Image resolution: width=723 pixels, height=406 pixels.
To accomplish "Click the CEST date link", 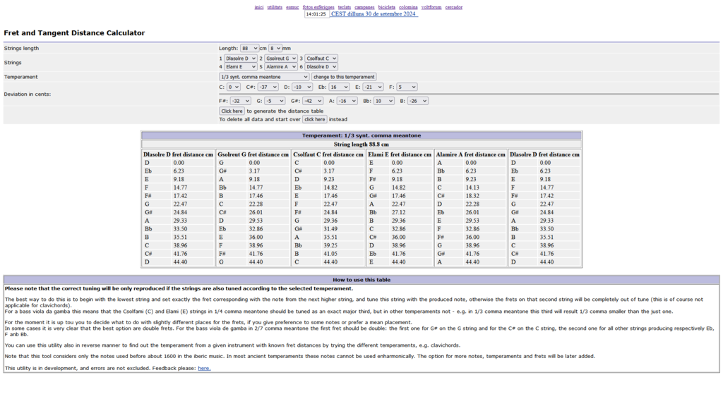I will [374, 14].
